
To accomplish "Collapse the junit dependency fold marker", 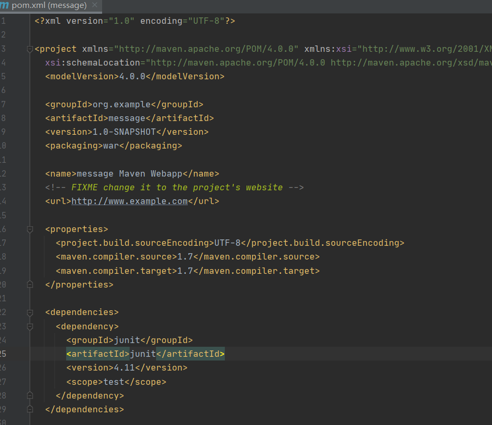I will pyautogui.click(x=30, y=326).
